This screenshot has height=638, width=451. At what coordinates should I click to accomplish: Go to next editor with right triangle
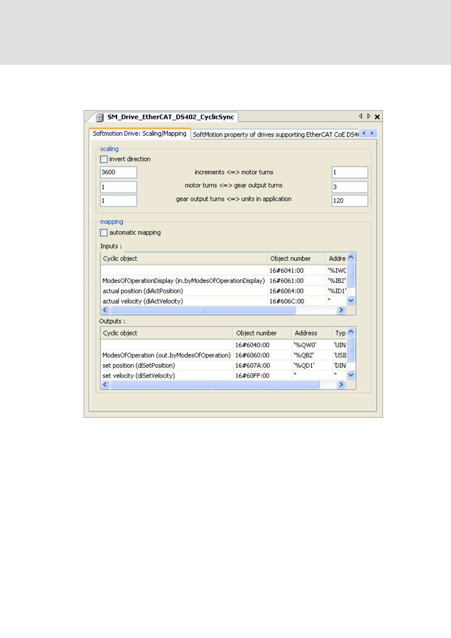click(x=369, y=116)
